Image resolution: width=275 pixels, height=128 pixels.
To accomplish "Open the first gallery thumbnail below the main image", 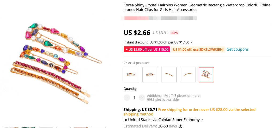I will click(x=11, y=127).
